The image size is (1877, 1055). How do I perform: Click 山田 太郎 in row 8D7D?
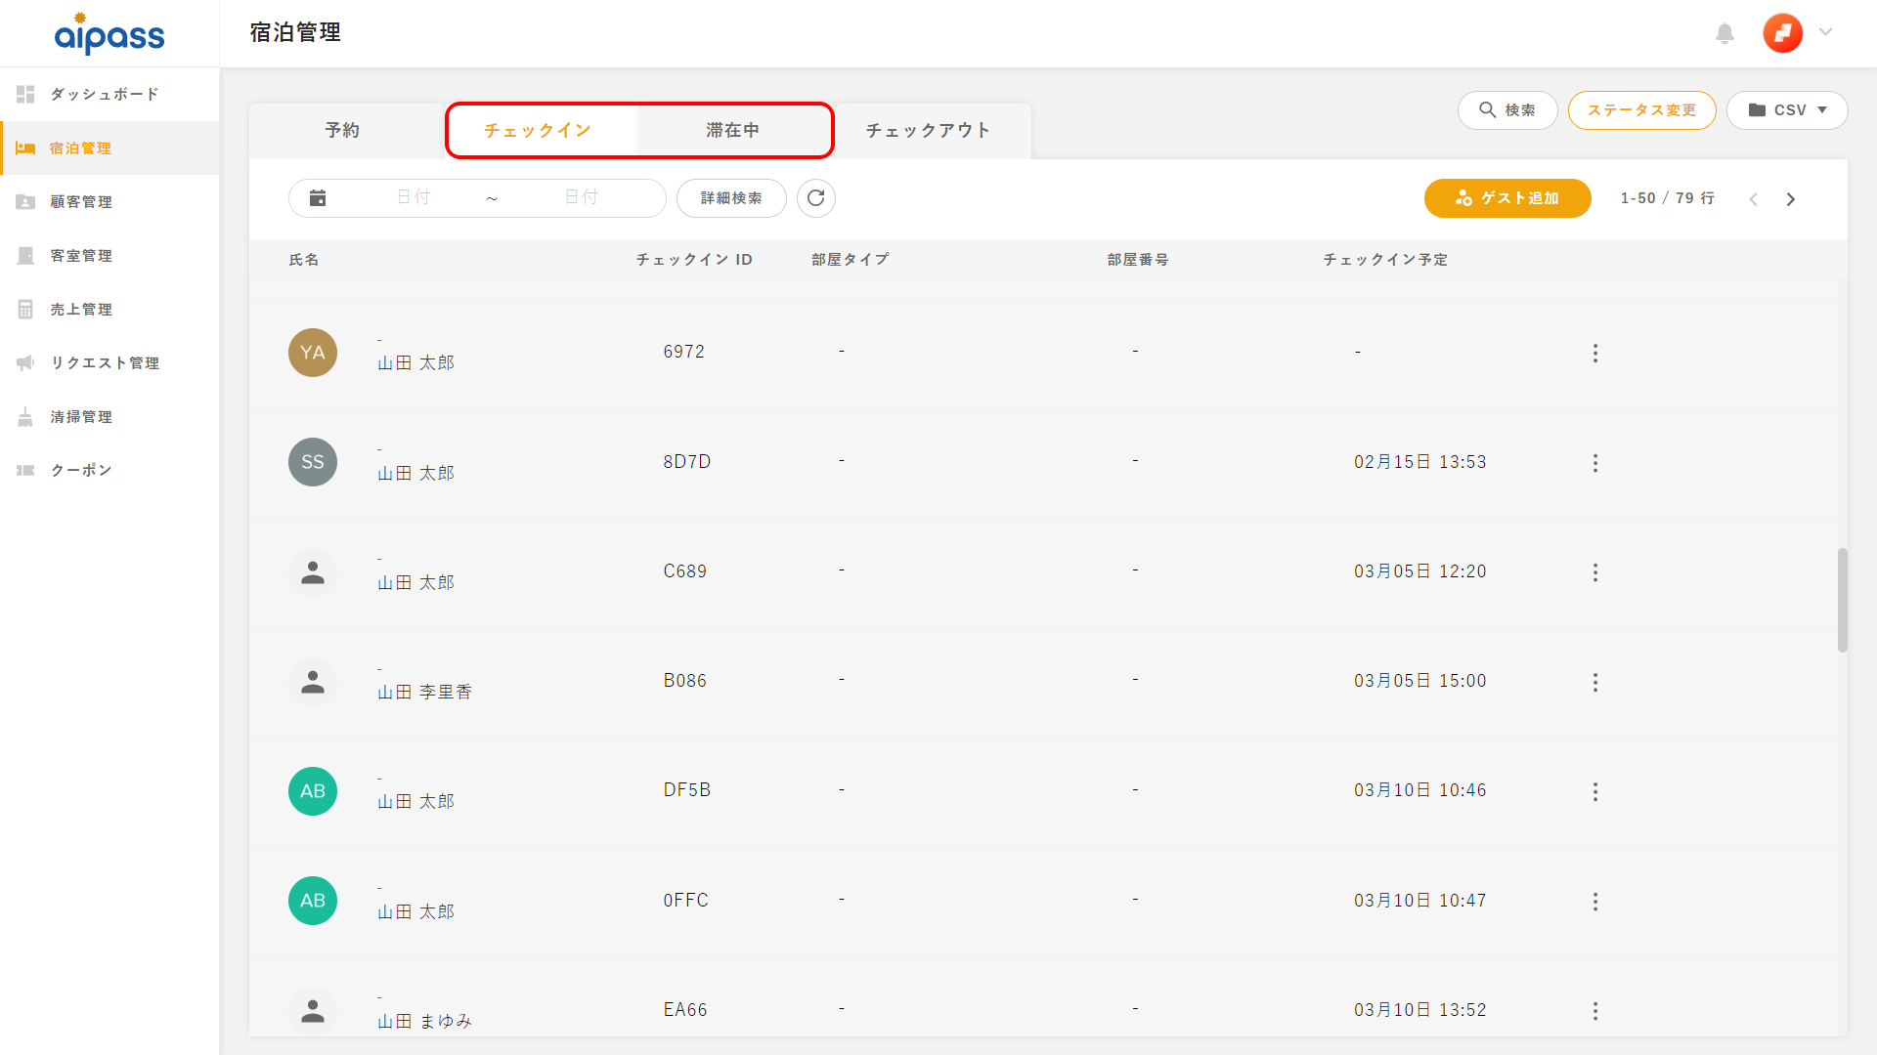[416, 474]
